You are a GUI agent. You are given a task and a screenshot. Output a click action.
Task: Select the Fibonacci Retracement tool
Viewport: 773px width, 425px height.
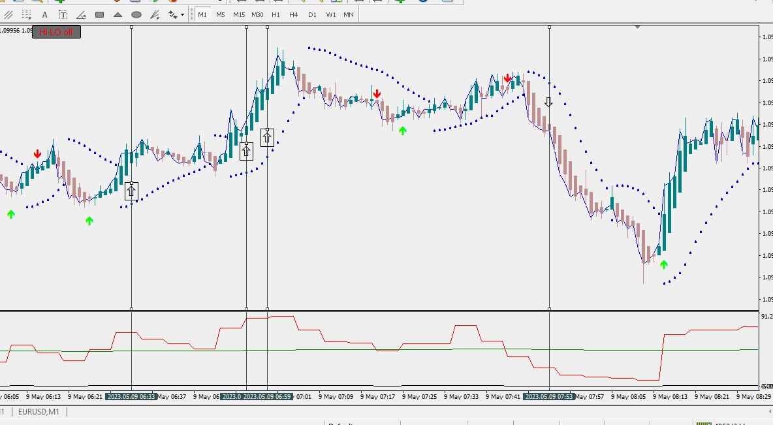27,15
